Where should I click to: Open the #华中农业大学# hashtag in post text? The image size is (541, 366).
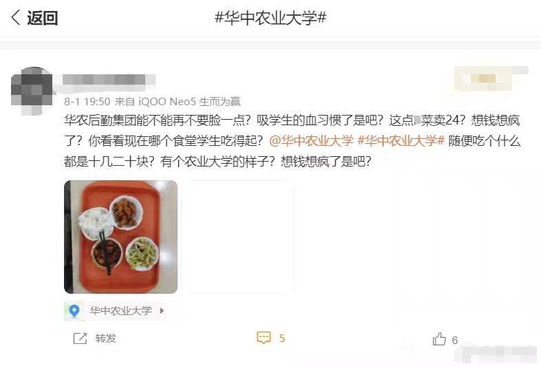point(401,141)
